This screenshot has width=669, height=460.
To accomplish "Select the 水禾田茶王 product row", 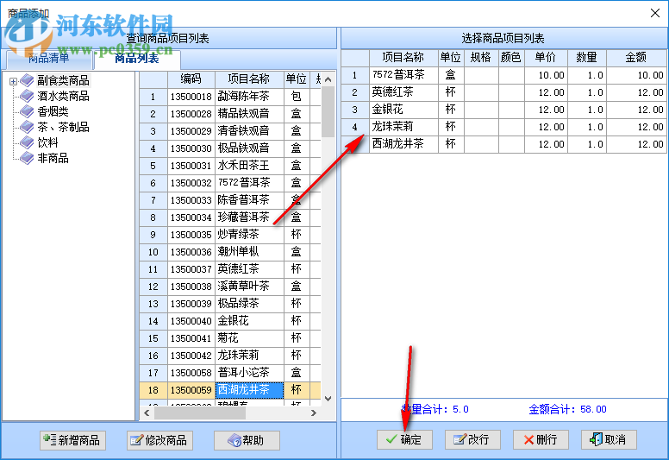I will click(230, 166).
